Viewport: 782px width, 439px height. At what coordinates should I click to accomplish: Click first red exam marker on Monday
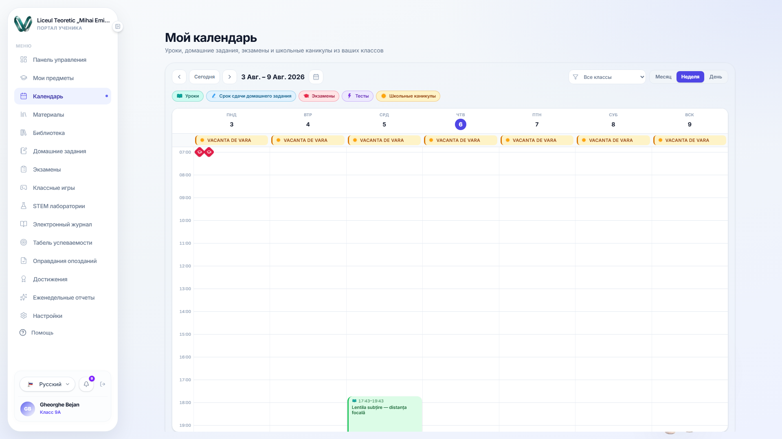click(200, 152)
